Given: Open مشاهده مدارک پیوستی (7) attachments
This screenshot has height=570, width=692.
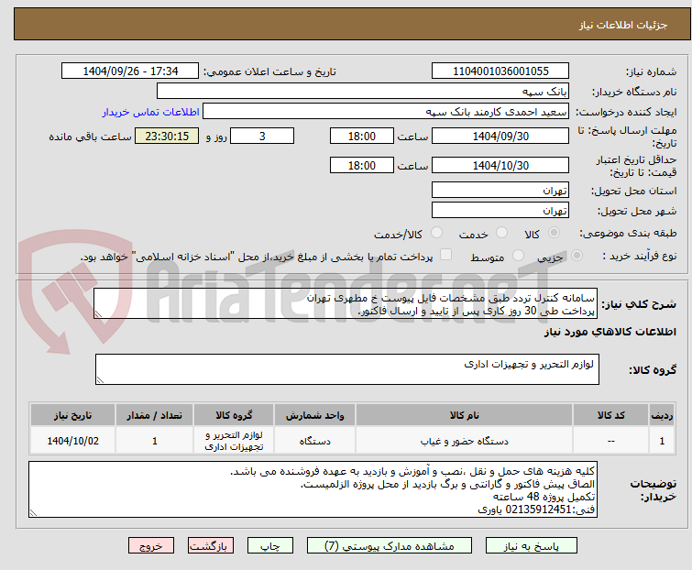Looking at the screenshot, I should tap(389, 546).
